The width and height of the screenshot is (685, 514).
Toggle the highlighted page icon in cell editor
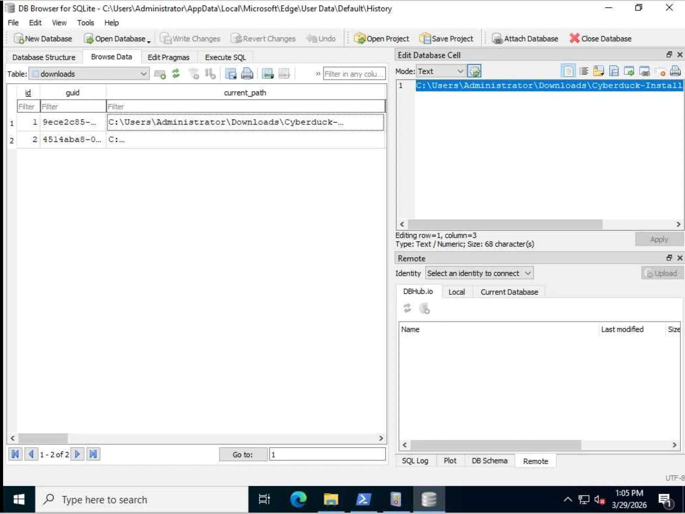pos(568,71)
